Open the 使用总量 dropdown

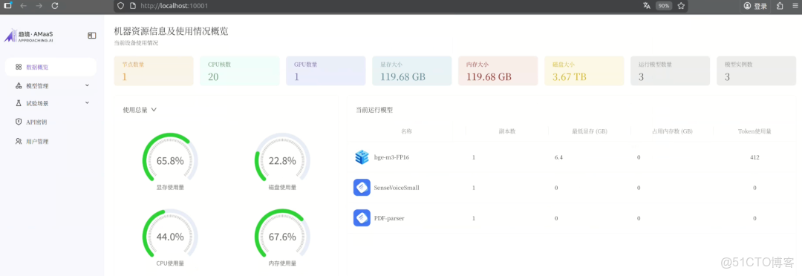(x=140, y=109)
